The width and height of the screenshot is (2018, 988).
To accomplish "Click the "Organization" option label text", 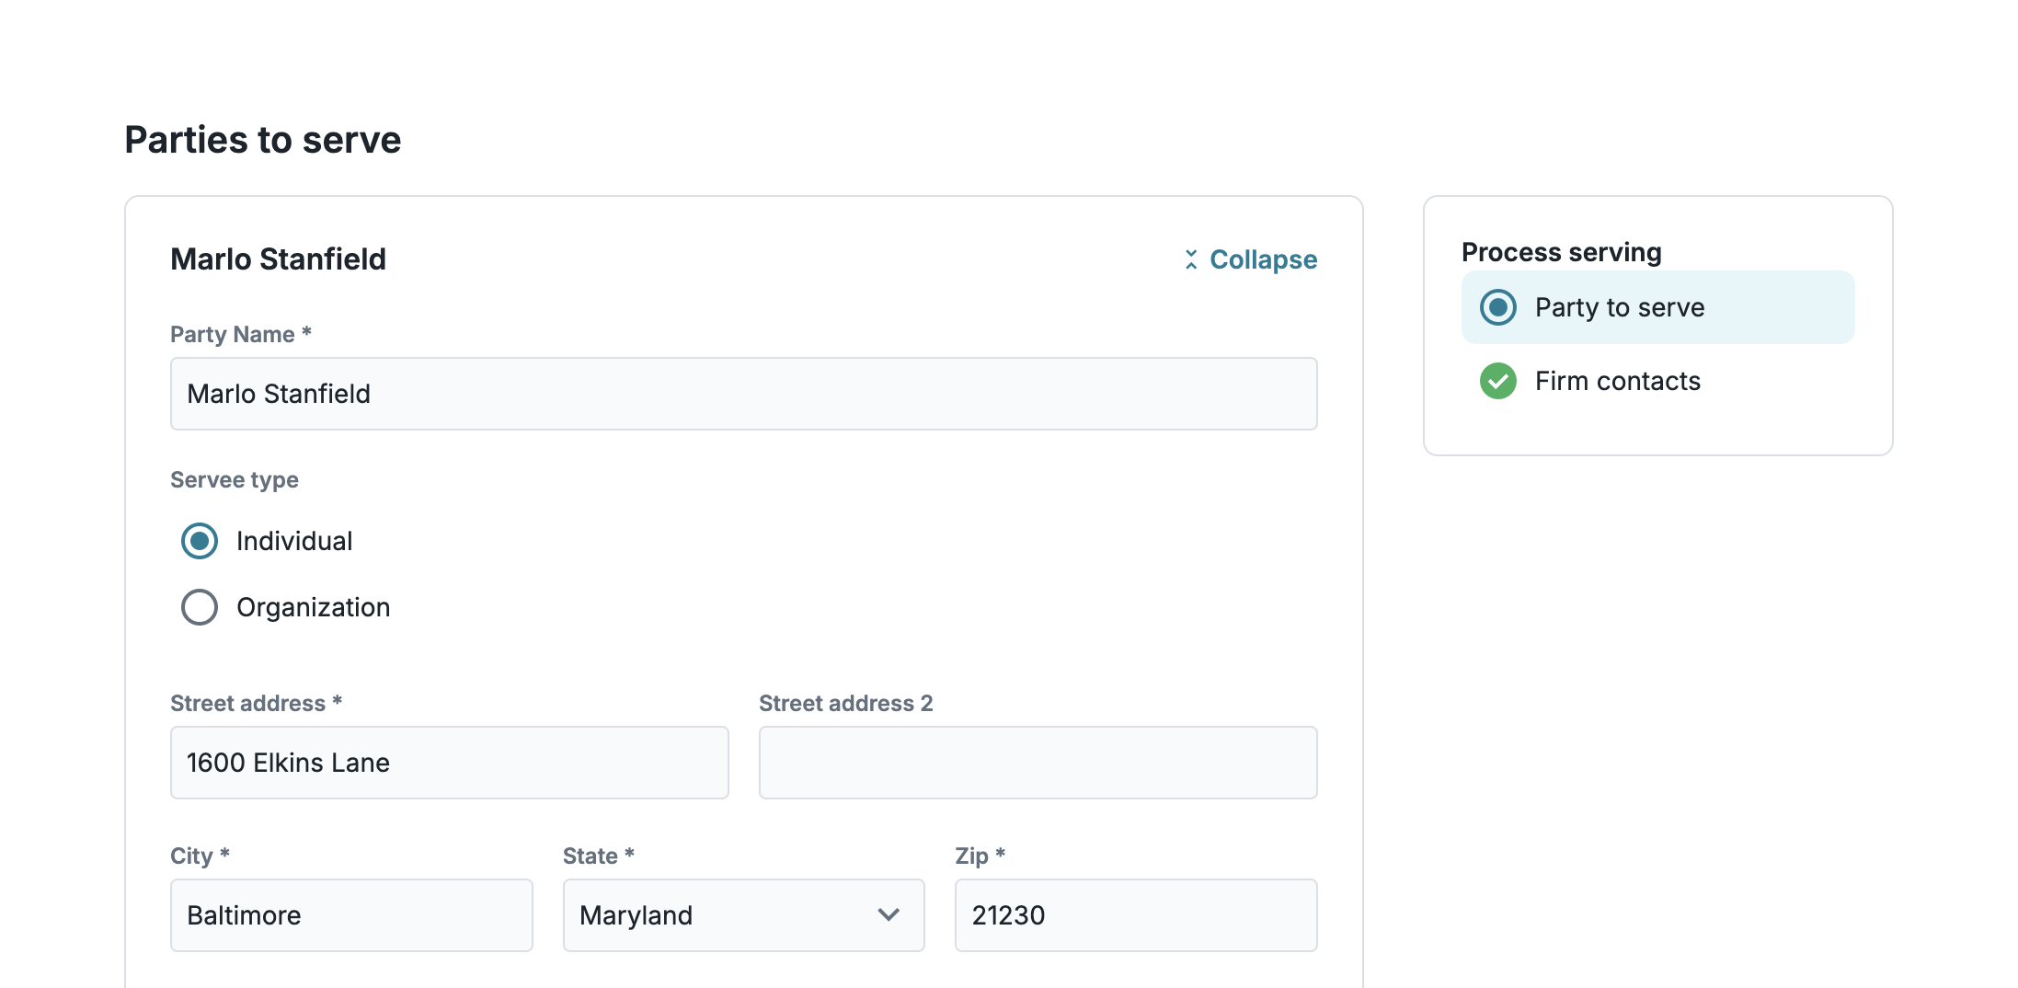I will click(313, 607).
